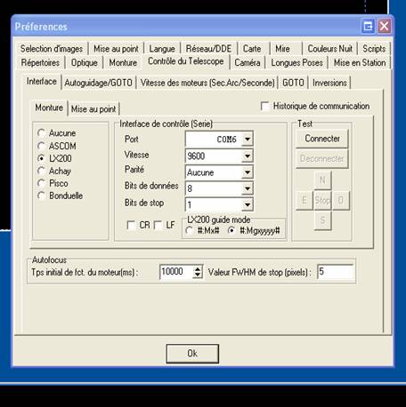Select the #:Mx# guide mode option
The width and height of the screenshot is (406, 407).
click(x=190, y=230)
